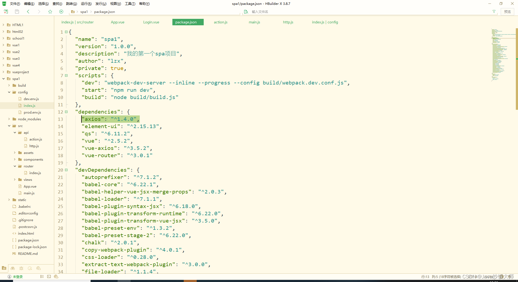This screenshot has height=282, width=518.
Task: Run the project with the play icon
Action: coord(61,12)
